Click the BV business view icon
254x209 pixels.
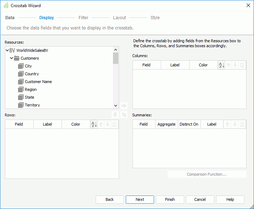pyautogui.click(x=12, y=50)
